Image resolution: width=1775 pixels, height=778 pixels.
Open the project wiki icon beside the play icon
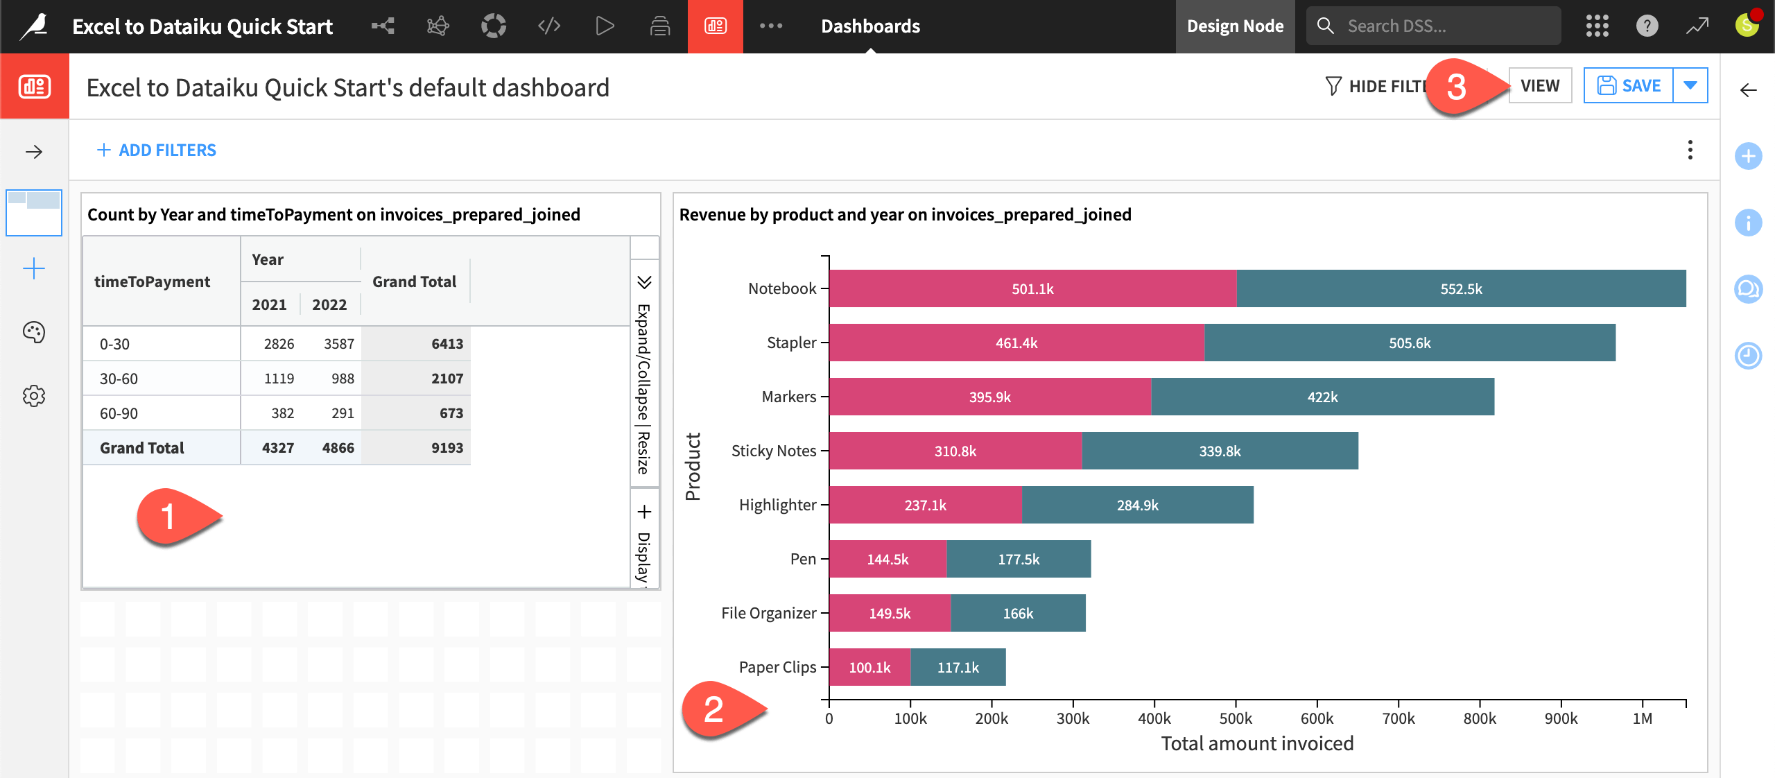click(x=659, y=26)
